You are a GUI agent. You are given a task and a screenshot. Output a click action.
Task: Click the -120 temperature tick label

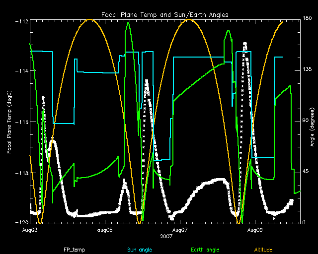(21, 223)
